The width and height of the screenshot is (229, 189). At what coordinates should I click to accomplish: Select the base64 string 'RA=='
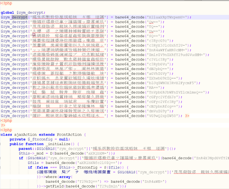point(153,88)
